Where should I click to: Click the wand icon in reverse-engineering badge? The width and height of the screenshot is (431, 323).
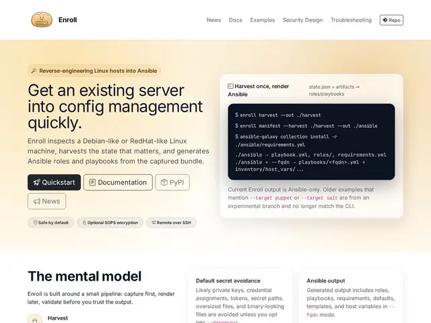click(34, 71)
